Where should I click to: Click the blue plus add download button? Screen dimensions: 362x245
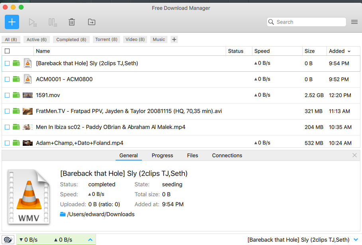coord(12,22)
